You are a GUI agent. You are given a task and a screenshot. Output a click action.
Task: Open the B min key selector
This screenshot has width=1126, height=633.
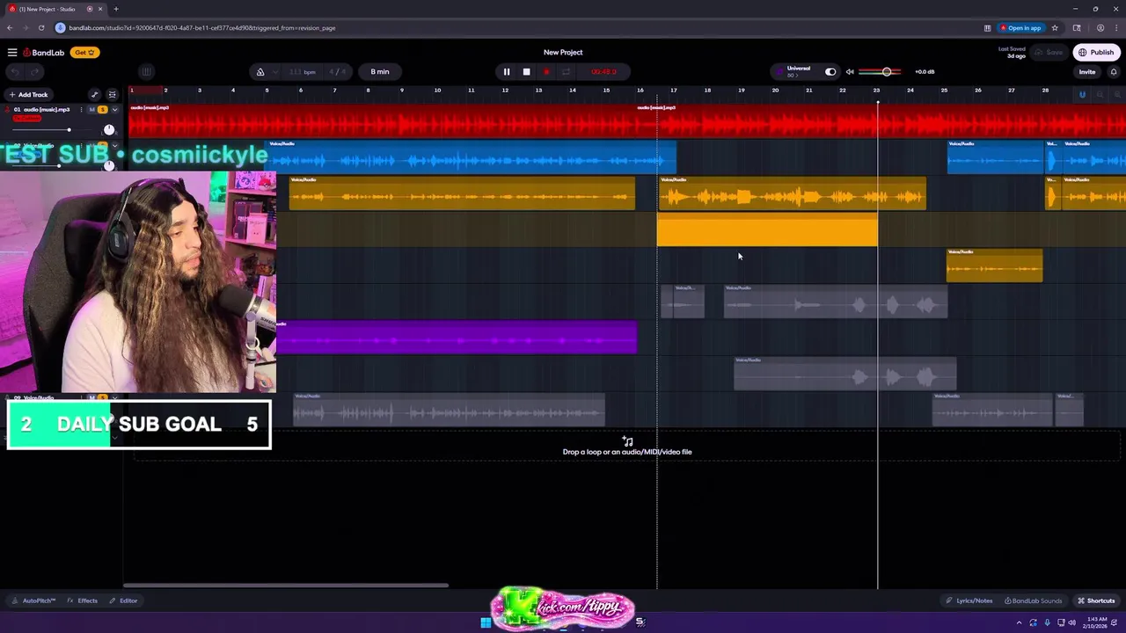coord(380,72)
